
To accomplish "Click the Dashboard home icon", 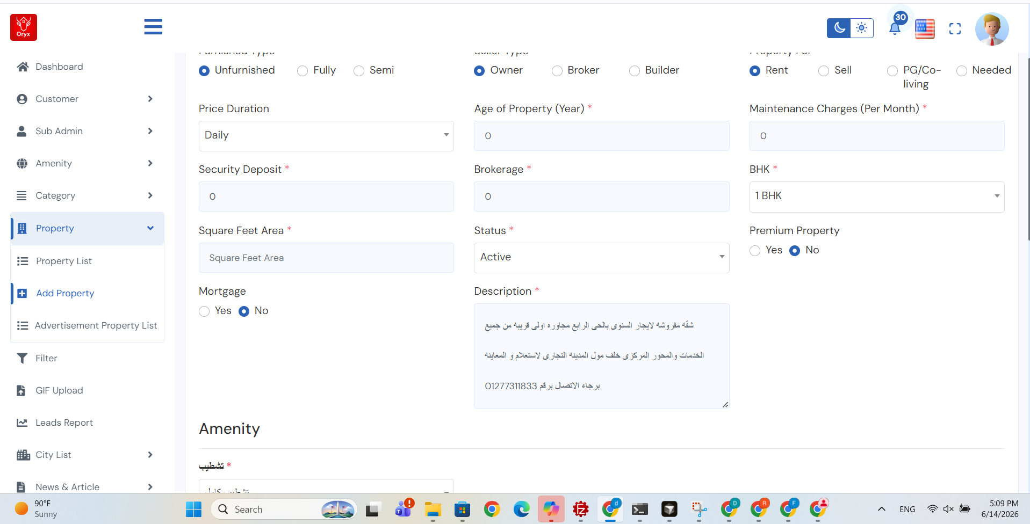I will [23, 67].
